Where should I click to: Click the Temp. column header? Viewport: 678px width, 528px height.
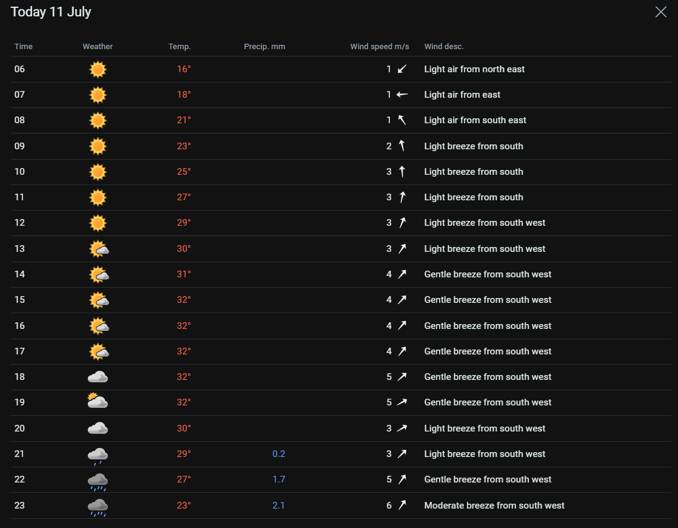180,47
